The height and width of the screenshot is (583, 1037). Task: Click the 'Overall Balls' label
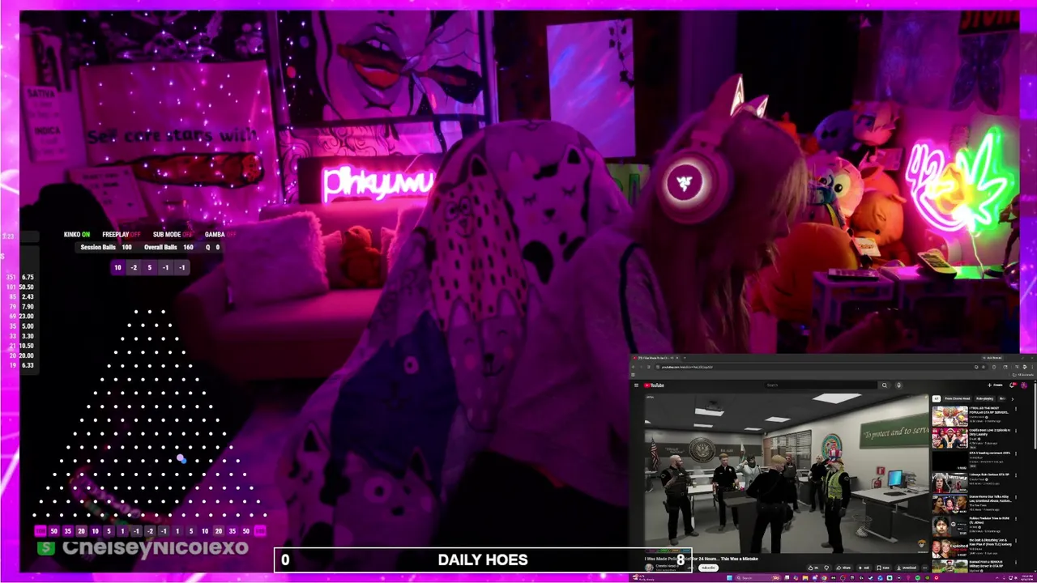point(160,247)
